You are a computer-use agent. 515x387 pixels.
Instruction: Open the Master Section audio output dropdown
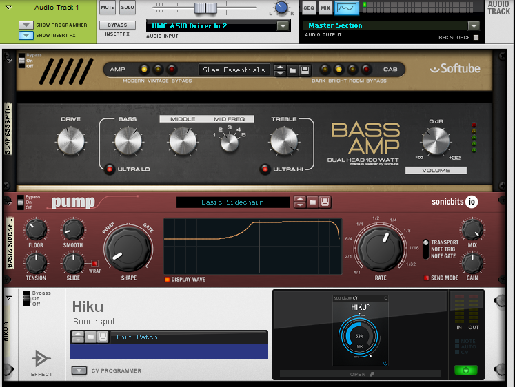pyautogui.click(x=473, y=25)
